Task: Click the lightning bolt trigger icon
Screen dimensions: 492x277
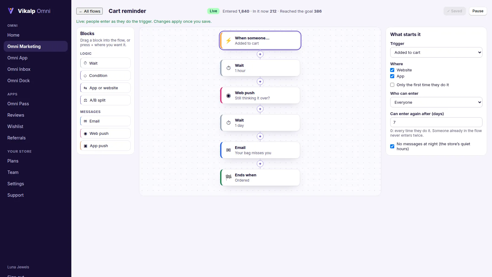Action: click(228, 41)
